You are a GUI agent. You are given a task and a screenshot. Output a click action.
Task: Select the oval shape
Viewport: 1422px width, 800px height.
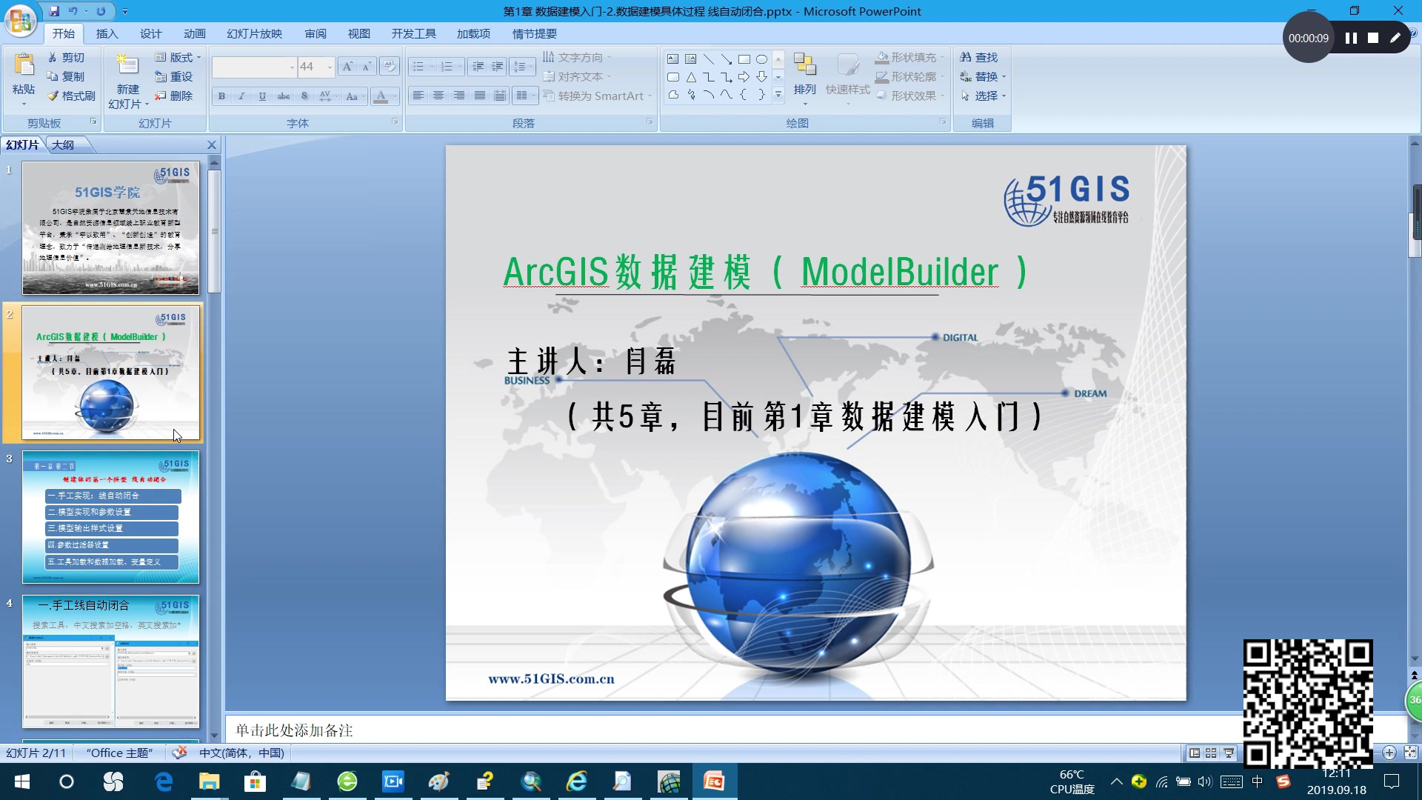[761, 59]
